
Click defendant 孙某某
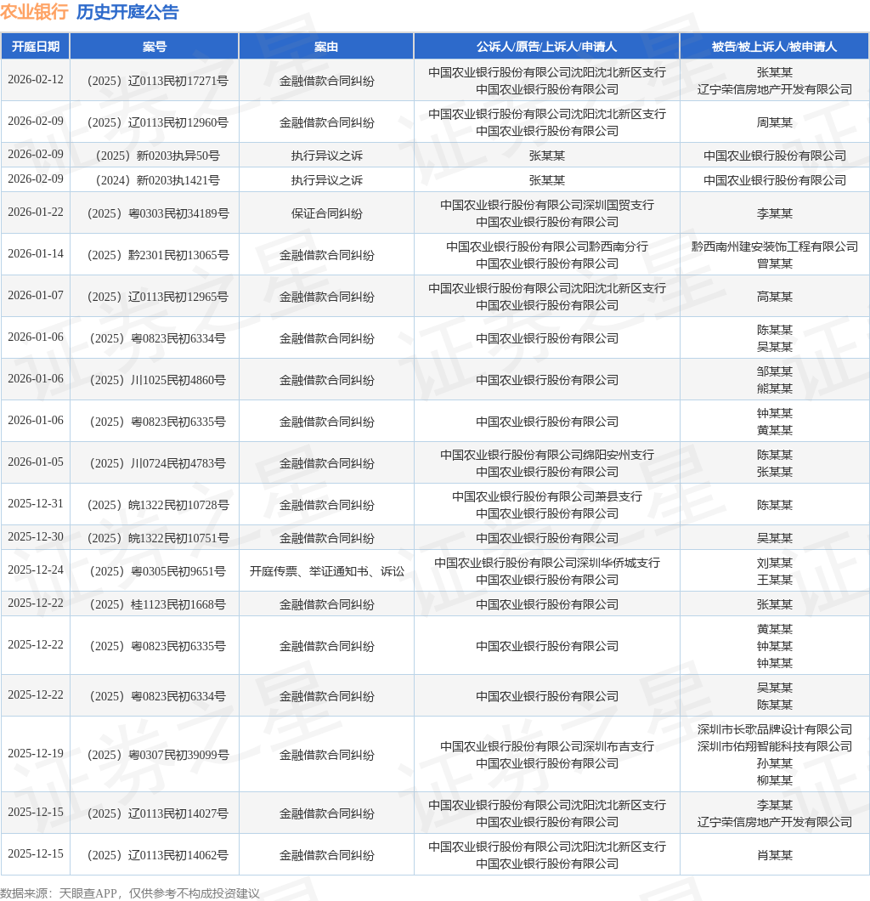775,763
